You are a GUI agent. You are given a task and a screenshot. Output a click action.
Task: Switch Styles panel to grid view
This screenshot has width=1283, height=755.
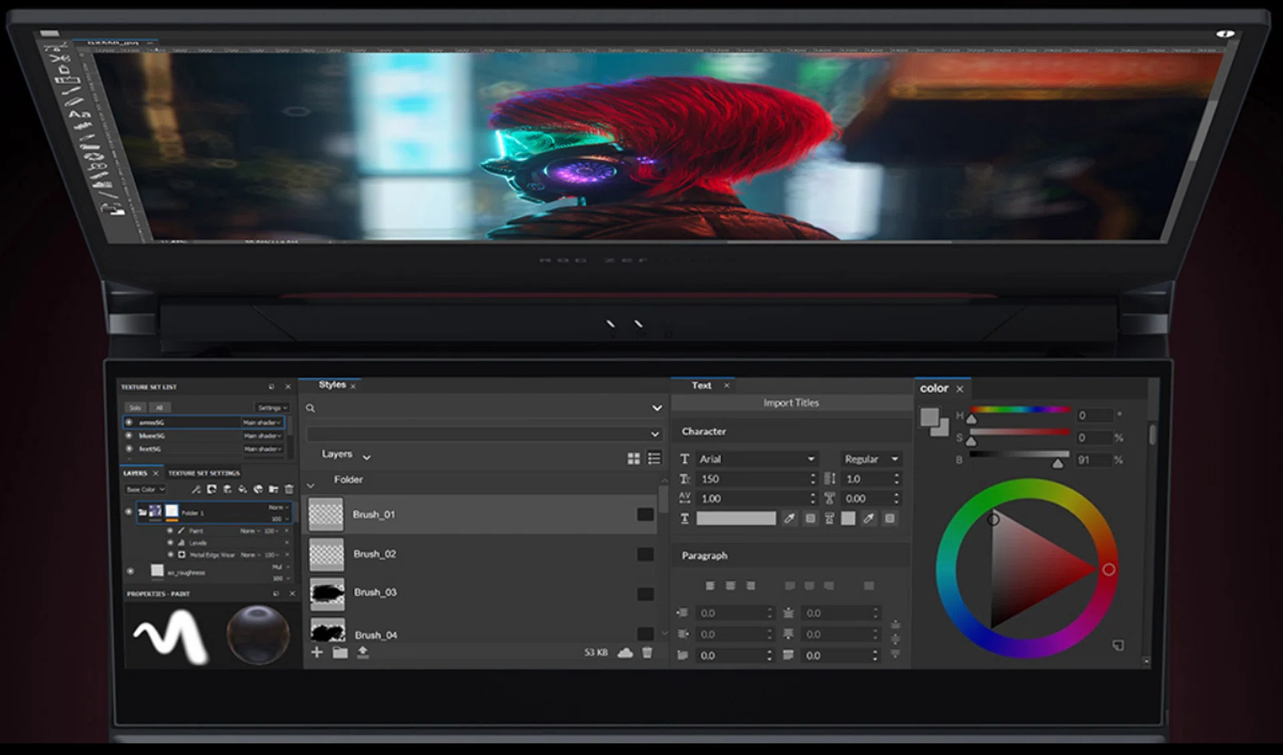(x=633, y=458)
